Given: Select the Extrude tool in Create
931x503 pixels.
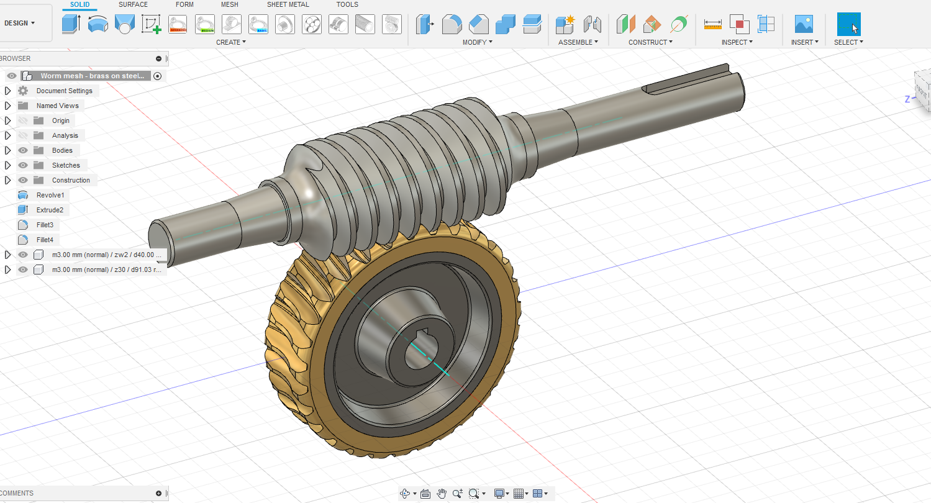Looking at the screenshot, I should (x=71, y=24).
